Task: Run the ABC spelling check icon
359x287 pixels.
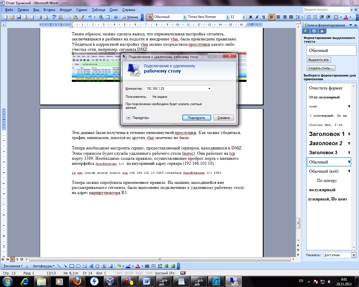Action: 54,17
